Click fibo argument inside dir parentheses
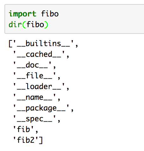The width and height of the screenshot is (144, 151). 35,24
